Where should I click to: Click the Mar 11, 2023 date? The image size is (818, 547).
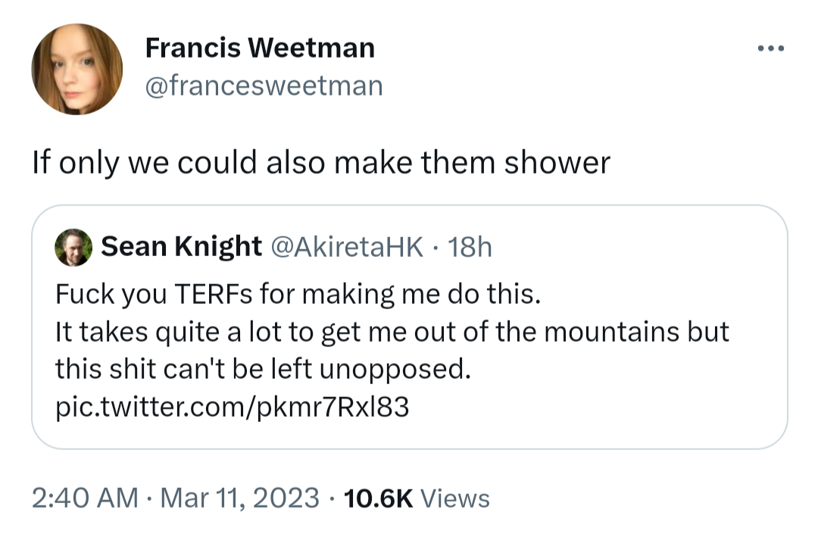(239, 498)
